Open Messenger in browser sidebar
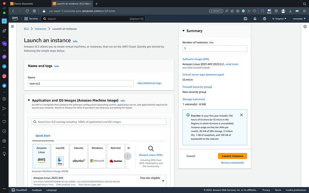 (4, 57)
